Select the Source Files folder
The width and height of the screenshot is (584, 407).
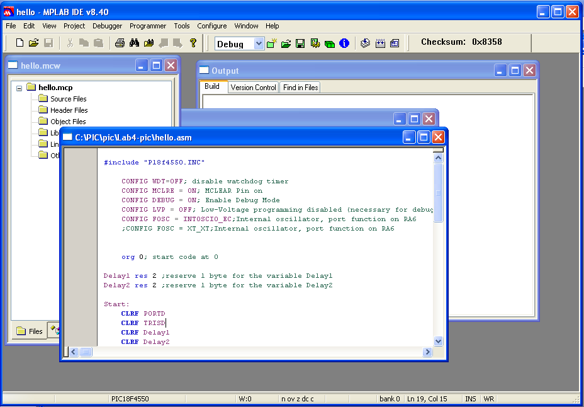click(68, 99)
